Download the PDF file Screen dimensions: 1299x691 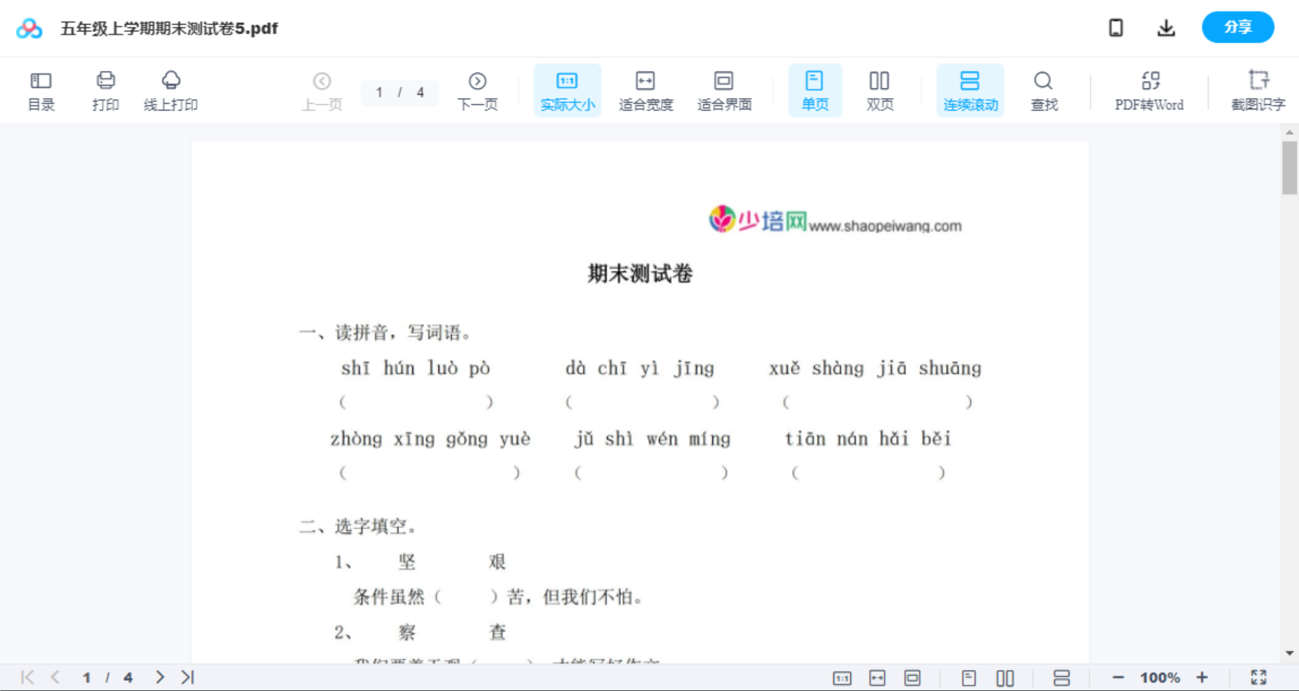(1165, 27)
